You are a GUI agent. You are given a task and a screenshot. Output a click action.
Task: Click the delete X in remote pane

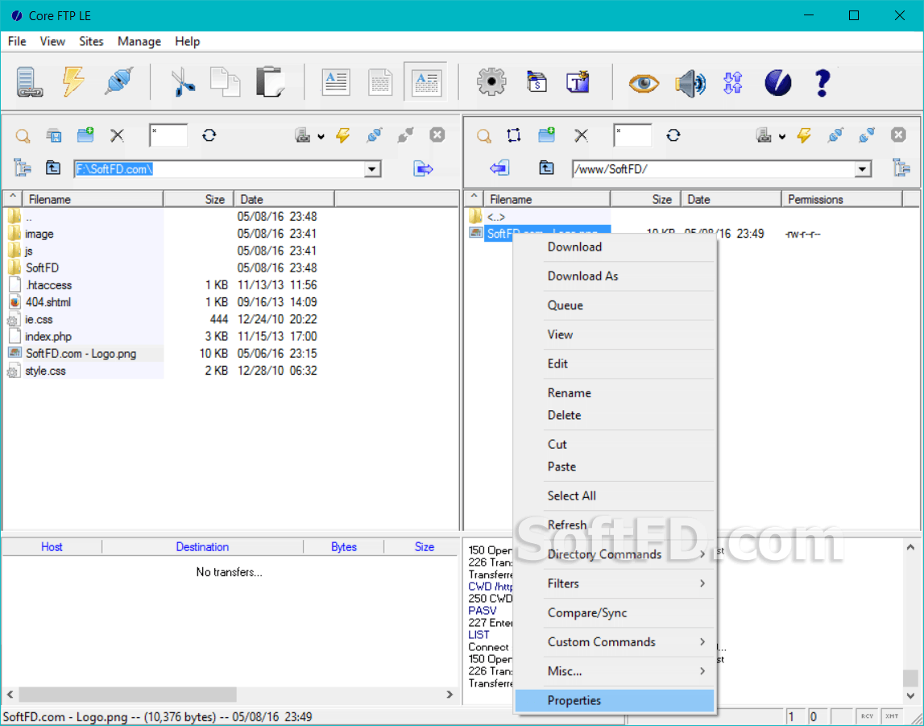(x=581, y=135)
